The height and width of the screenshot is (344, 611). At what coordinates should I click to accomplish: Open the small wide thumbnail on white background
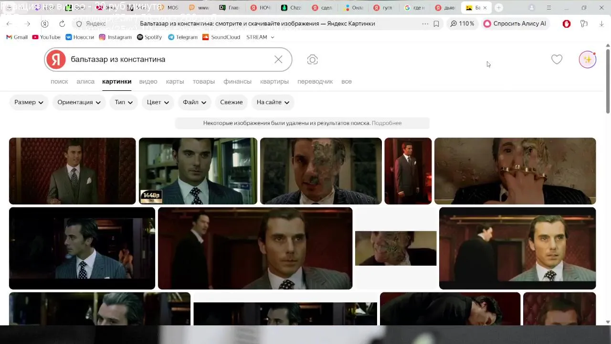396,248
